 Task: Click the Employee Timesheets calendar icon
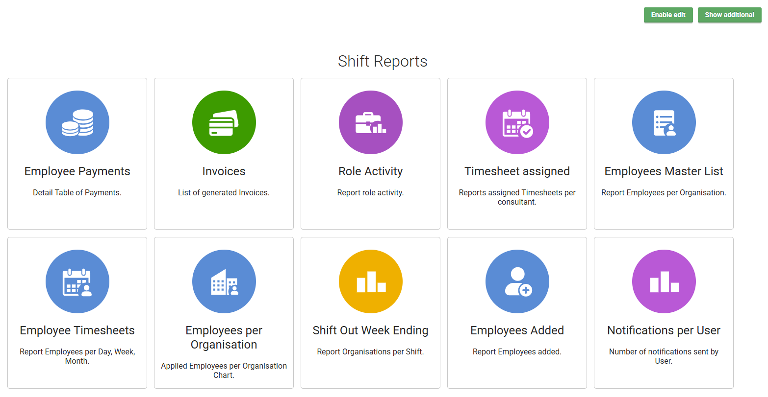tap(77, 281)
